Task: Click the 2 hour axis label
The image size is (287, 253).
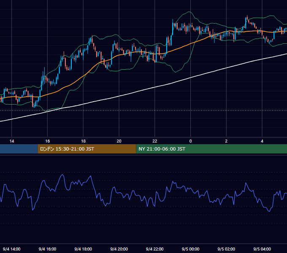Action: point(226,141)
